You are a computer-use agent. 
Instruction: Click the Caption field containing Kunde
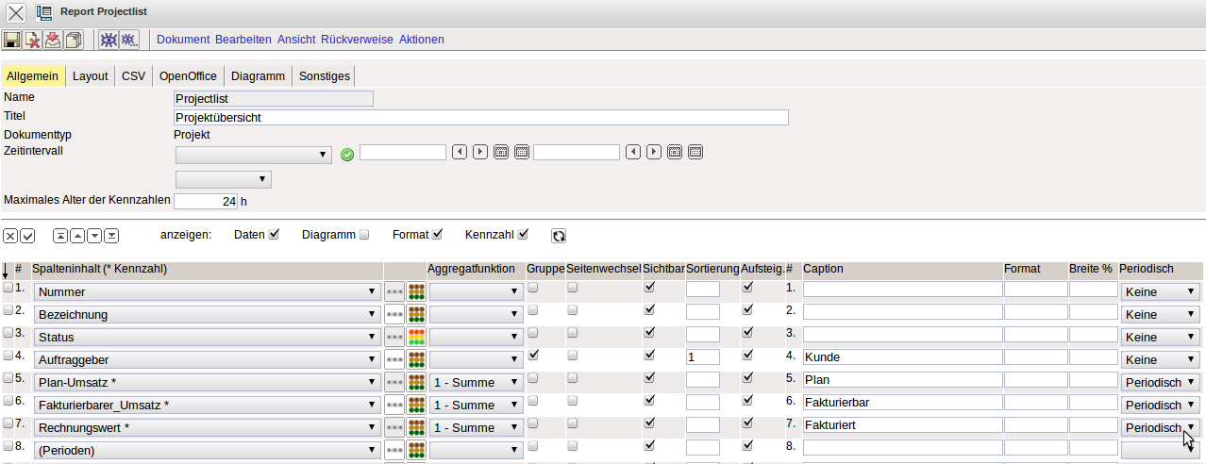(901, 357)
